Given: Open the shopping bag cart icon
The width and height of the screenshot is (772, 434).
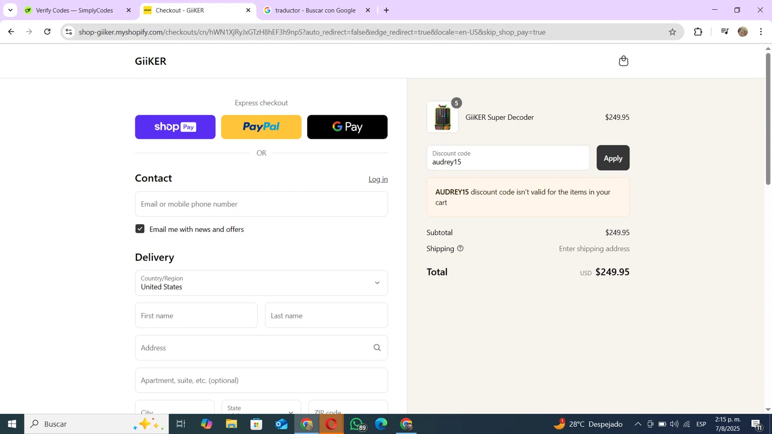Looking at the screenshot, I should pos(623,61).
